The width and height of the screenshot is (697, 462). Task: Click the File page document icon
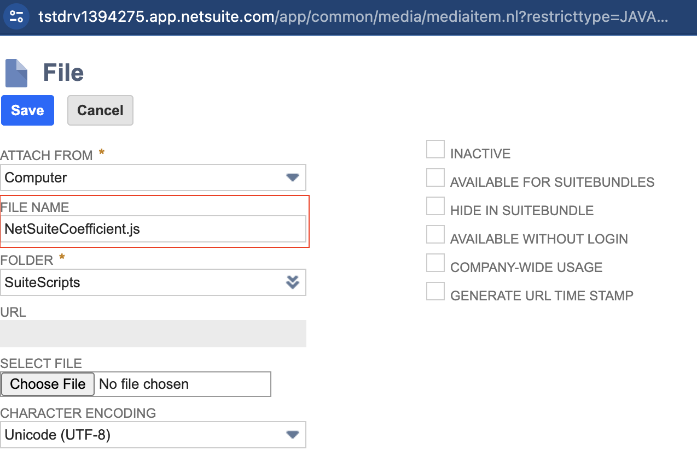(x=16, y=73)
